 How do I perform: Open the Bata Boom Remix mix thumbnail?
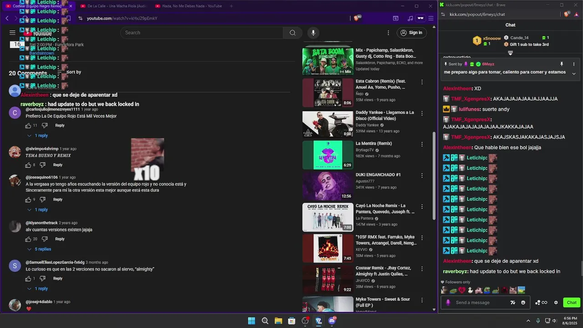(328, 61)
